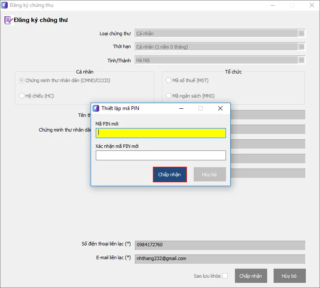Image resolution: width=320 pixels, height=288 pixels.
Task: Minimize the Đăng ký chứng thư window
Action: [x=272, y=5]
